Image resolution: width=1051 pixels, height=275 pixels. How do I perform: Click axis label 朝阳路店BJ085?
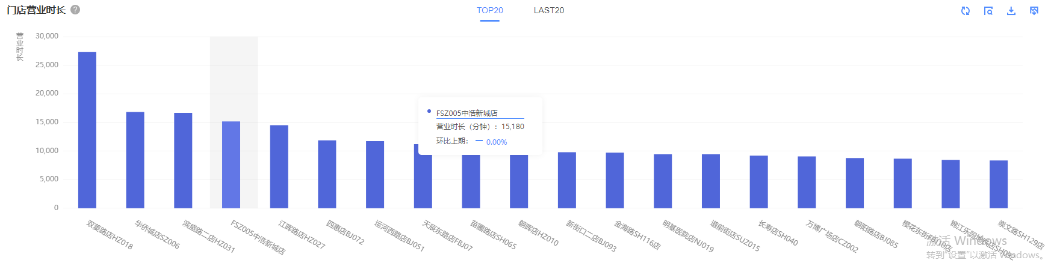[876, 234]
